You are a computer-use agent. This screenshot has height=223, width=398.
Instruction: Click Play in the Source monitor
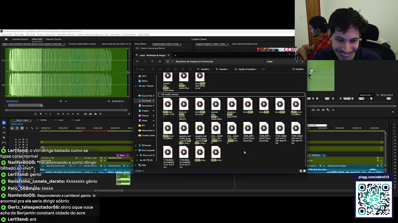coord(68,114)
